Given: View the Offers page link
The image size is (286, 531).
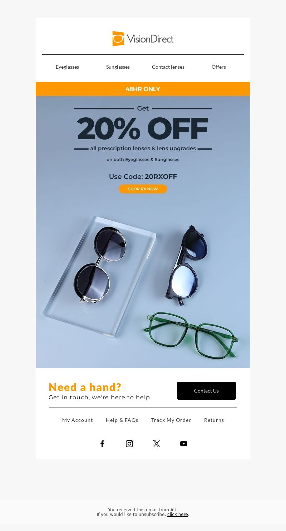Looking at the screenshot, I should (x=219, y=67).
